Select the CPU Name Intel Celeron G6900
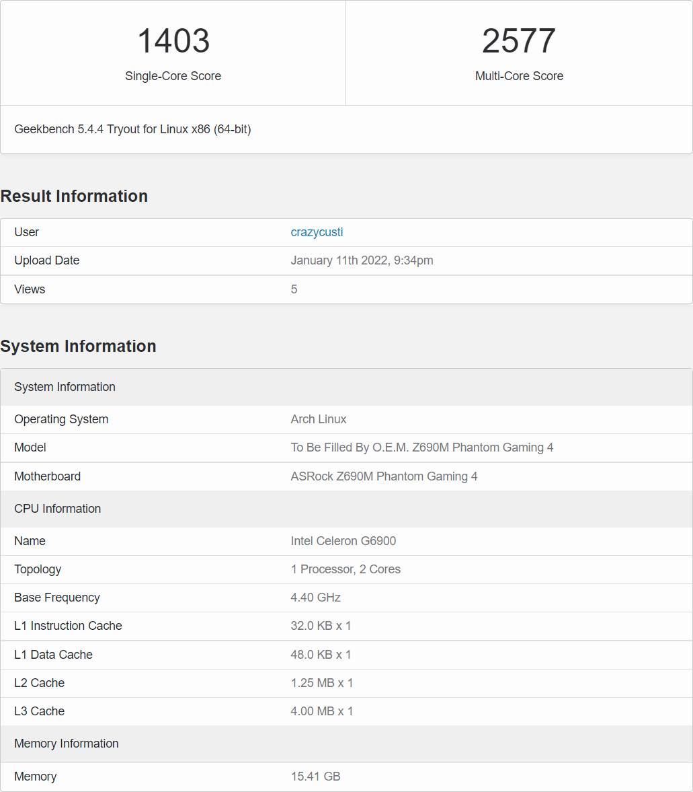 point(343,540)
